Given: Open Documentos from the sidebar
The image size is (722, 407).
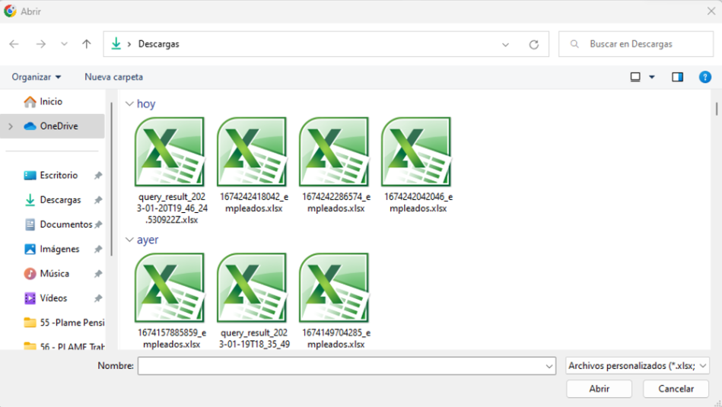Looking at the screenshot, I should (66, 224).
